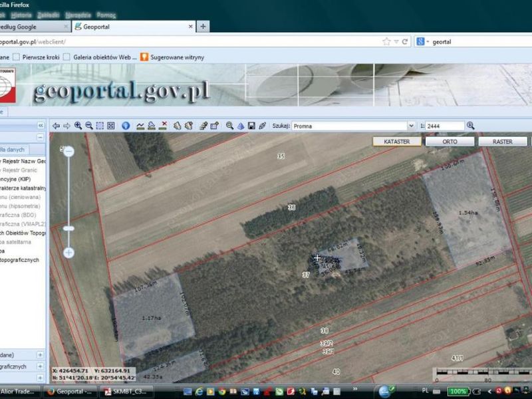Open the Sugerowane witryny bookmark
This screenshot has height=399, width=532.
[x=172, y=57]
